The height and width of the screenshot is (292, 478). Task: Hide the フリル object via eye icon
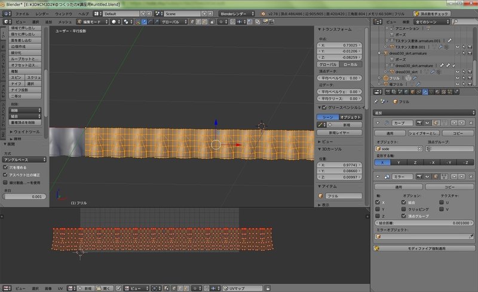(x=457, y=78)
